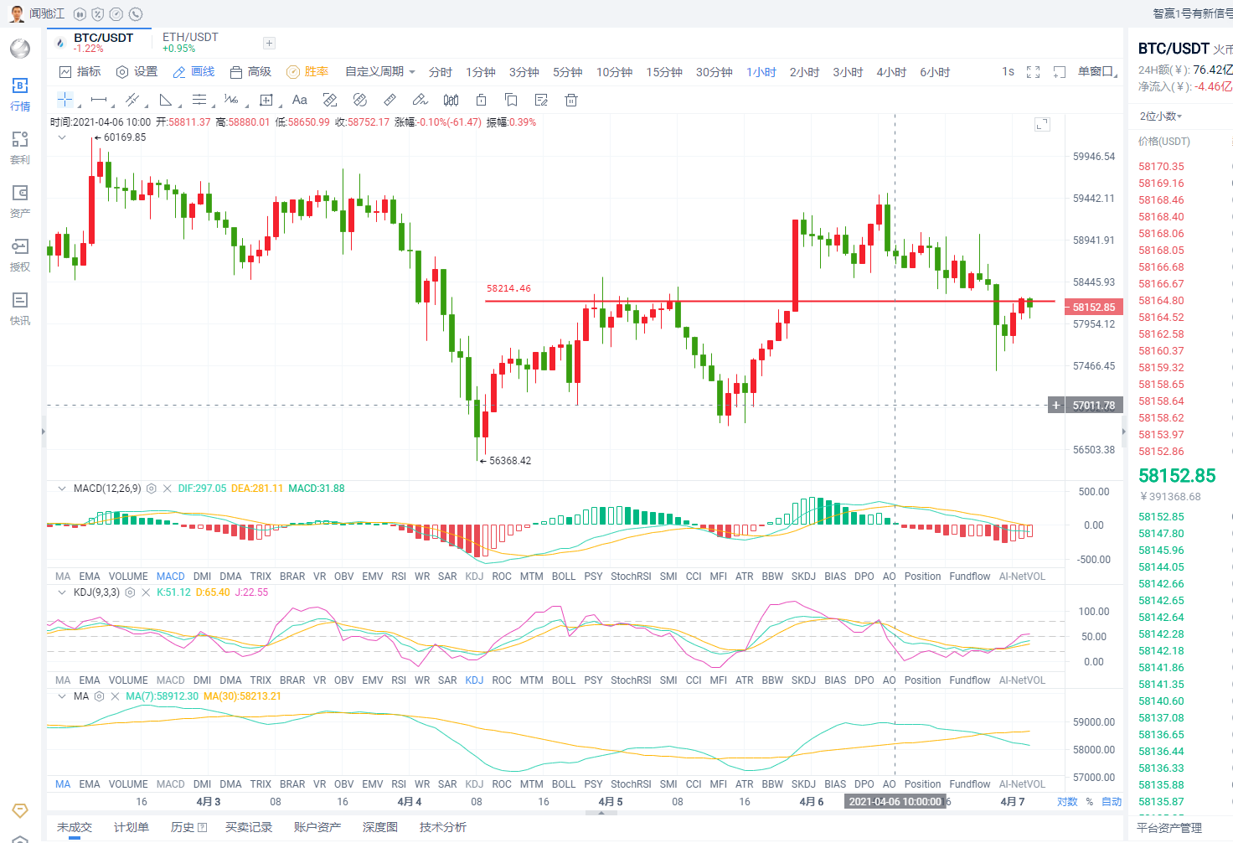The width and height of the screenshot is (1233, 843).
Task: Collapse the MACD panel chevron
Action: pos(62,489)
